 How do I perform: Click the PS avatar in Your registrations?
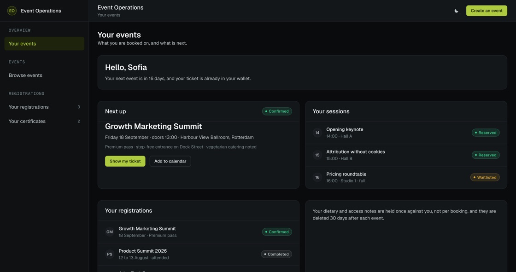point(110,254)
